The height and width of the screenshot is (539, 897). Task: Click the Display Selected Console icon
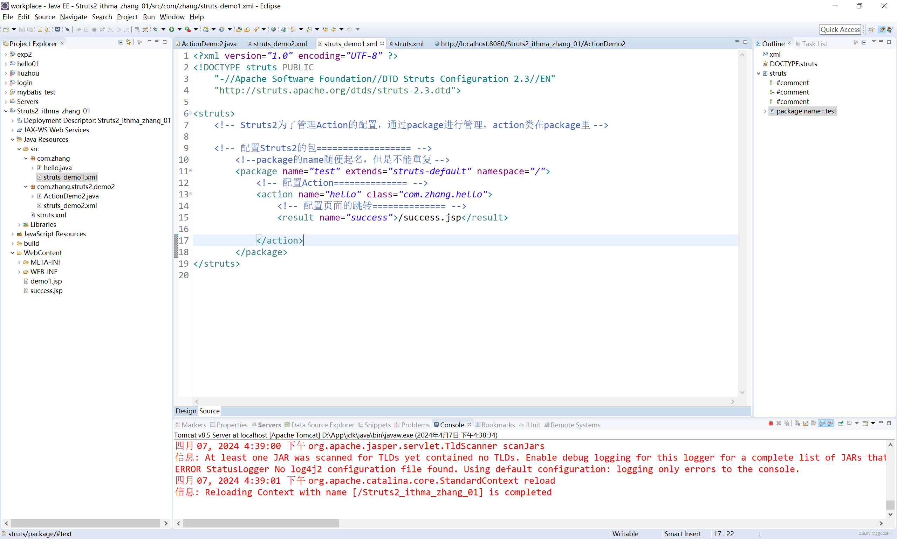tap(849, 423)
